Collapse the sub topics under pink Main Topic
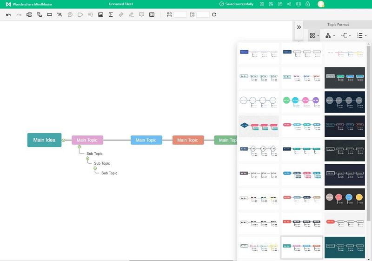This screenshot has height=261, width=372. (80, 147)
